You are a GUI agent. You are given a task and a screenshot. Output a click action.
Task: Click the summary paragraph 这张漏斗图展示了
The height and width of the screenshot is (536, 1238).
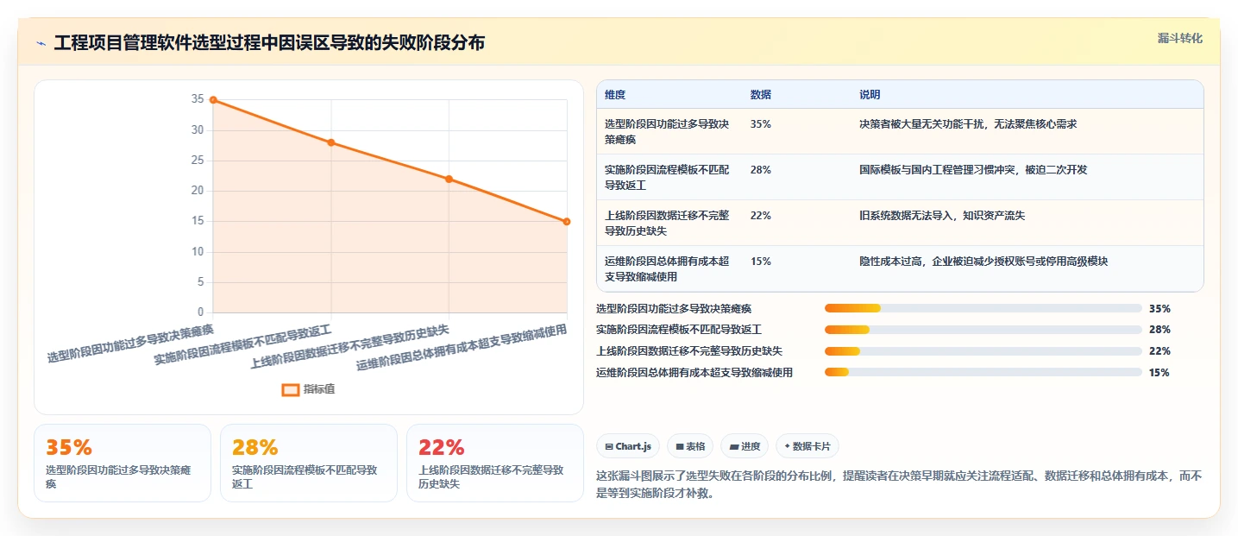pyautogui.click(x=899, y=485)
